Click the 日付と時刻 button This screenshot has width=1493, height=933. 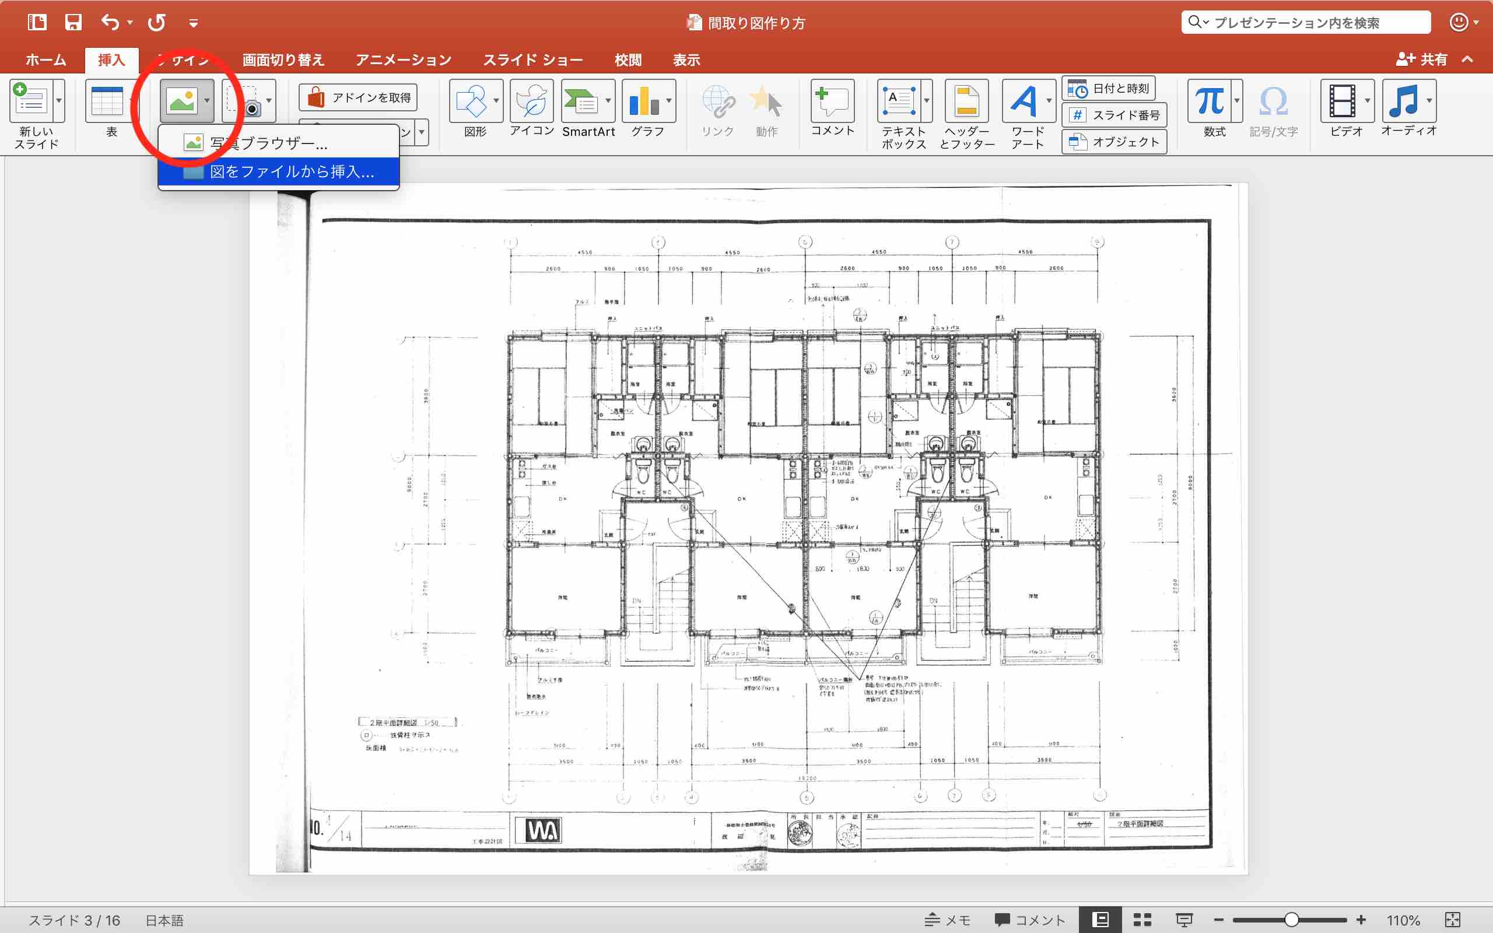coord(1109,89)
